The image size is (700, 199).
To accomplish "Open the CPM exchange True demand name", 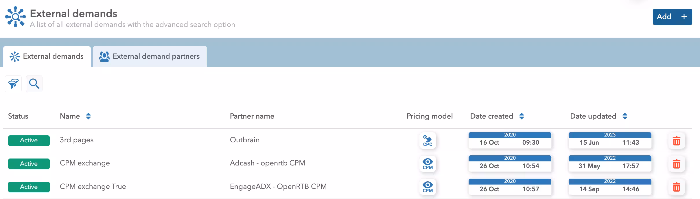I will click(93, 187).
